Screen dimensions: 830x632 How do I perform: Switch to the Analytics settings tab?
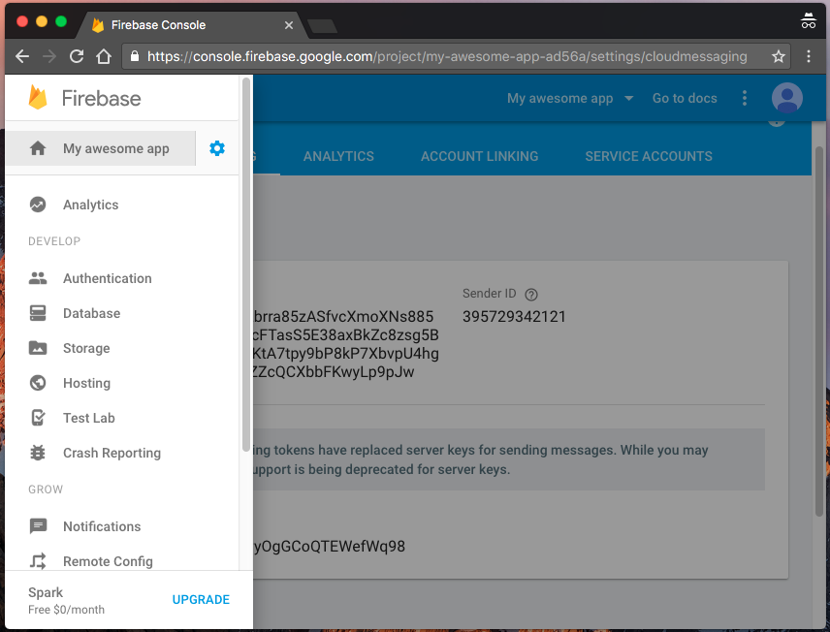[338, 156]
